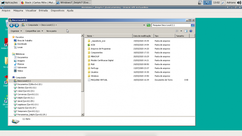Viewport: 242px width, 136px height.
Task: Open the Organizar dropdown
Action: click(16, 31)
